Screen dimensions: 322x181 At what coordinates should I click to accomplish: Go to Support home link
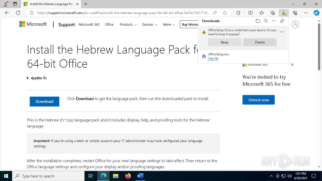(x=66, y=24)
